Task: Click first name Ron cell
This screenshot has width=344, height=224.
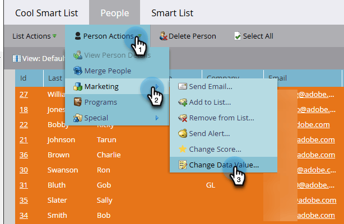Action: [x=104, y=170]
